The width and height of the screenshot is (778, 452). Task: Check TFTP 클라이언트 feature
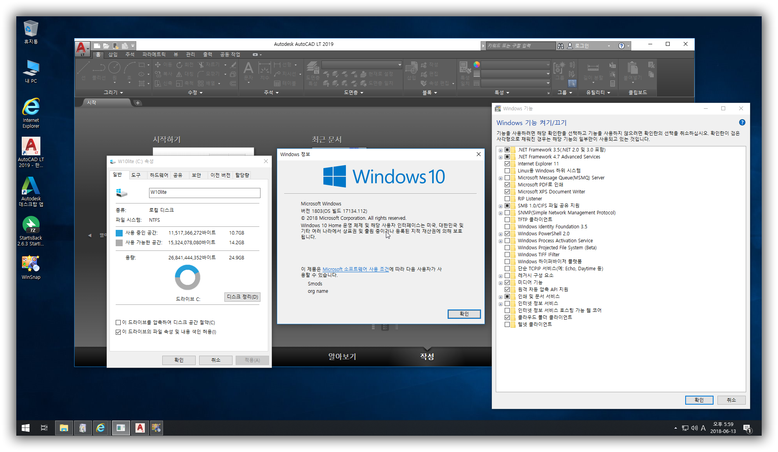(x=507, y=220)
